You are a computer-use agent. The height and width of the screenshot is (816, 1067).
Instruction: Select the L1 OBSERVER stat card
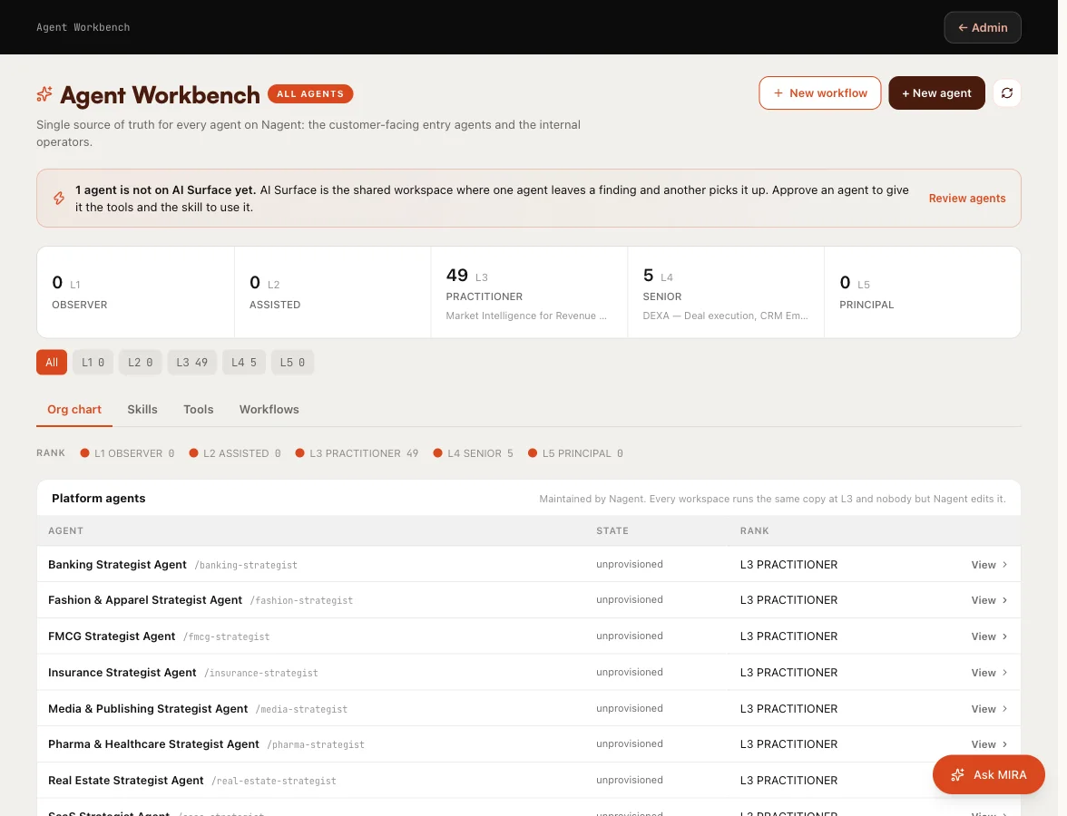coord(135,292)
